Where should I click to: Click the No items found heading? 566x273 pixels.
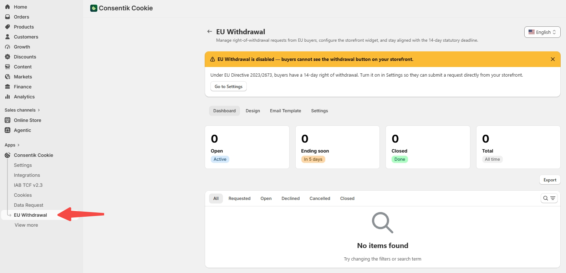point(383,246)
